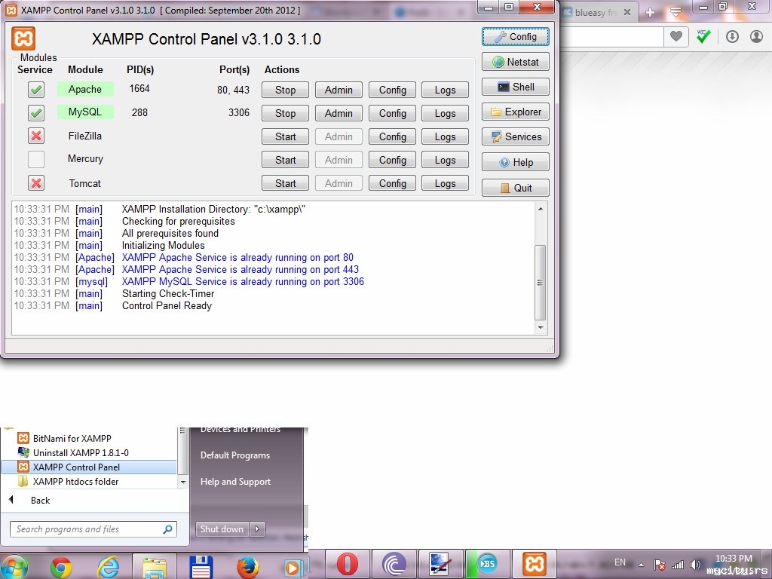Screen dimensions: 772x579
Task: Open the XAMPP Help button
Action: click(x=516, y=162)
